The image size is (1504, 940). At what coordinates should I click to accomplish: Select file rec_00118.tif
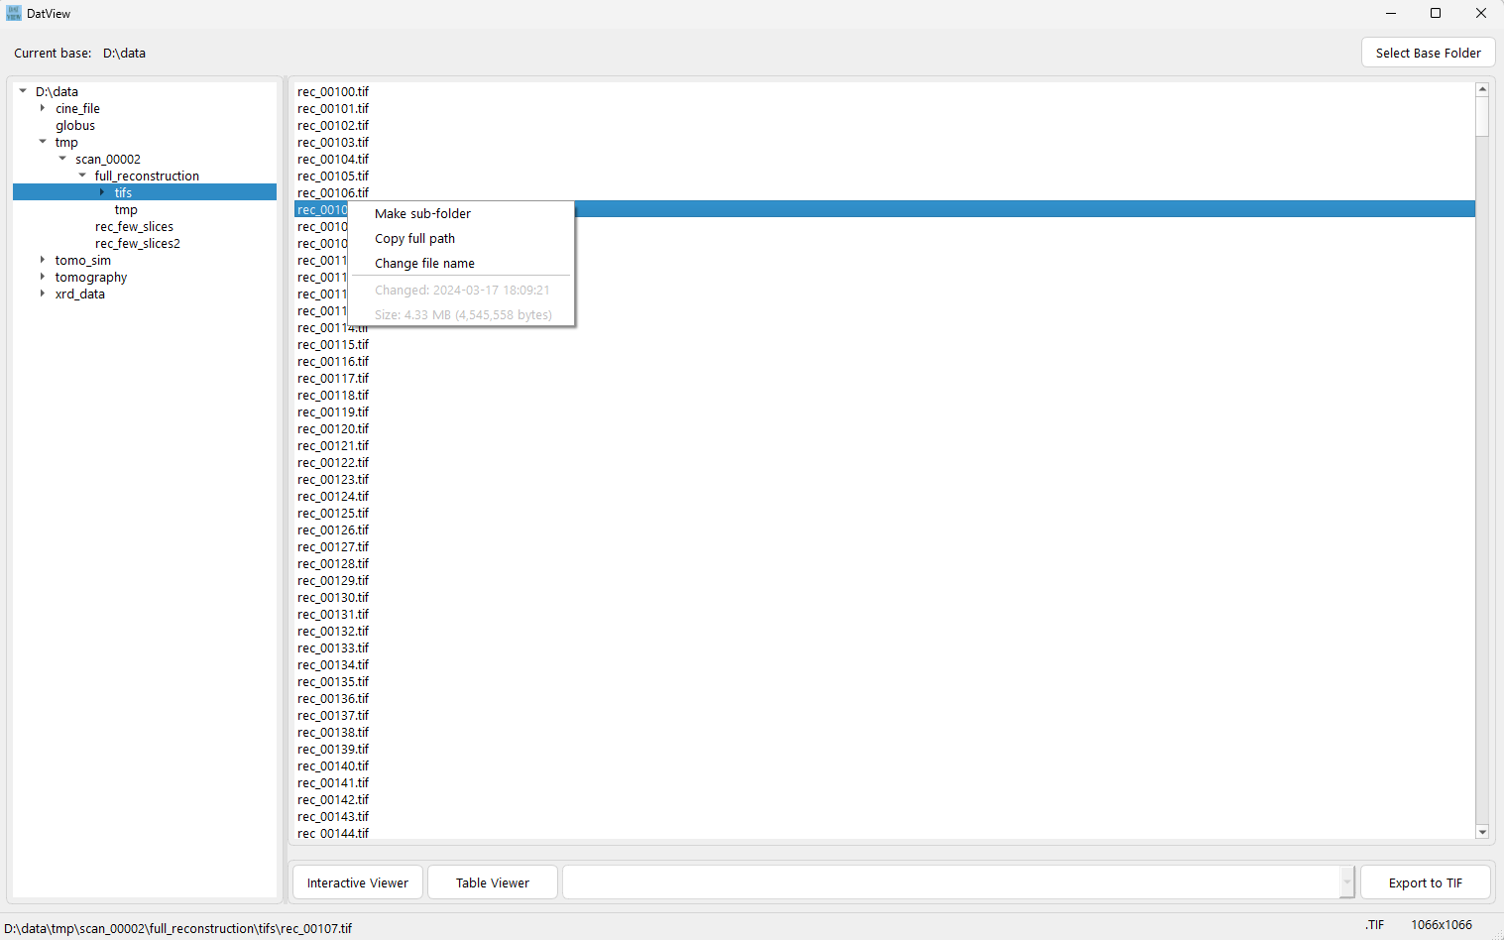point(333,395)
